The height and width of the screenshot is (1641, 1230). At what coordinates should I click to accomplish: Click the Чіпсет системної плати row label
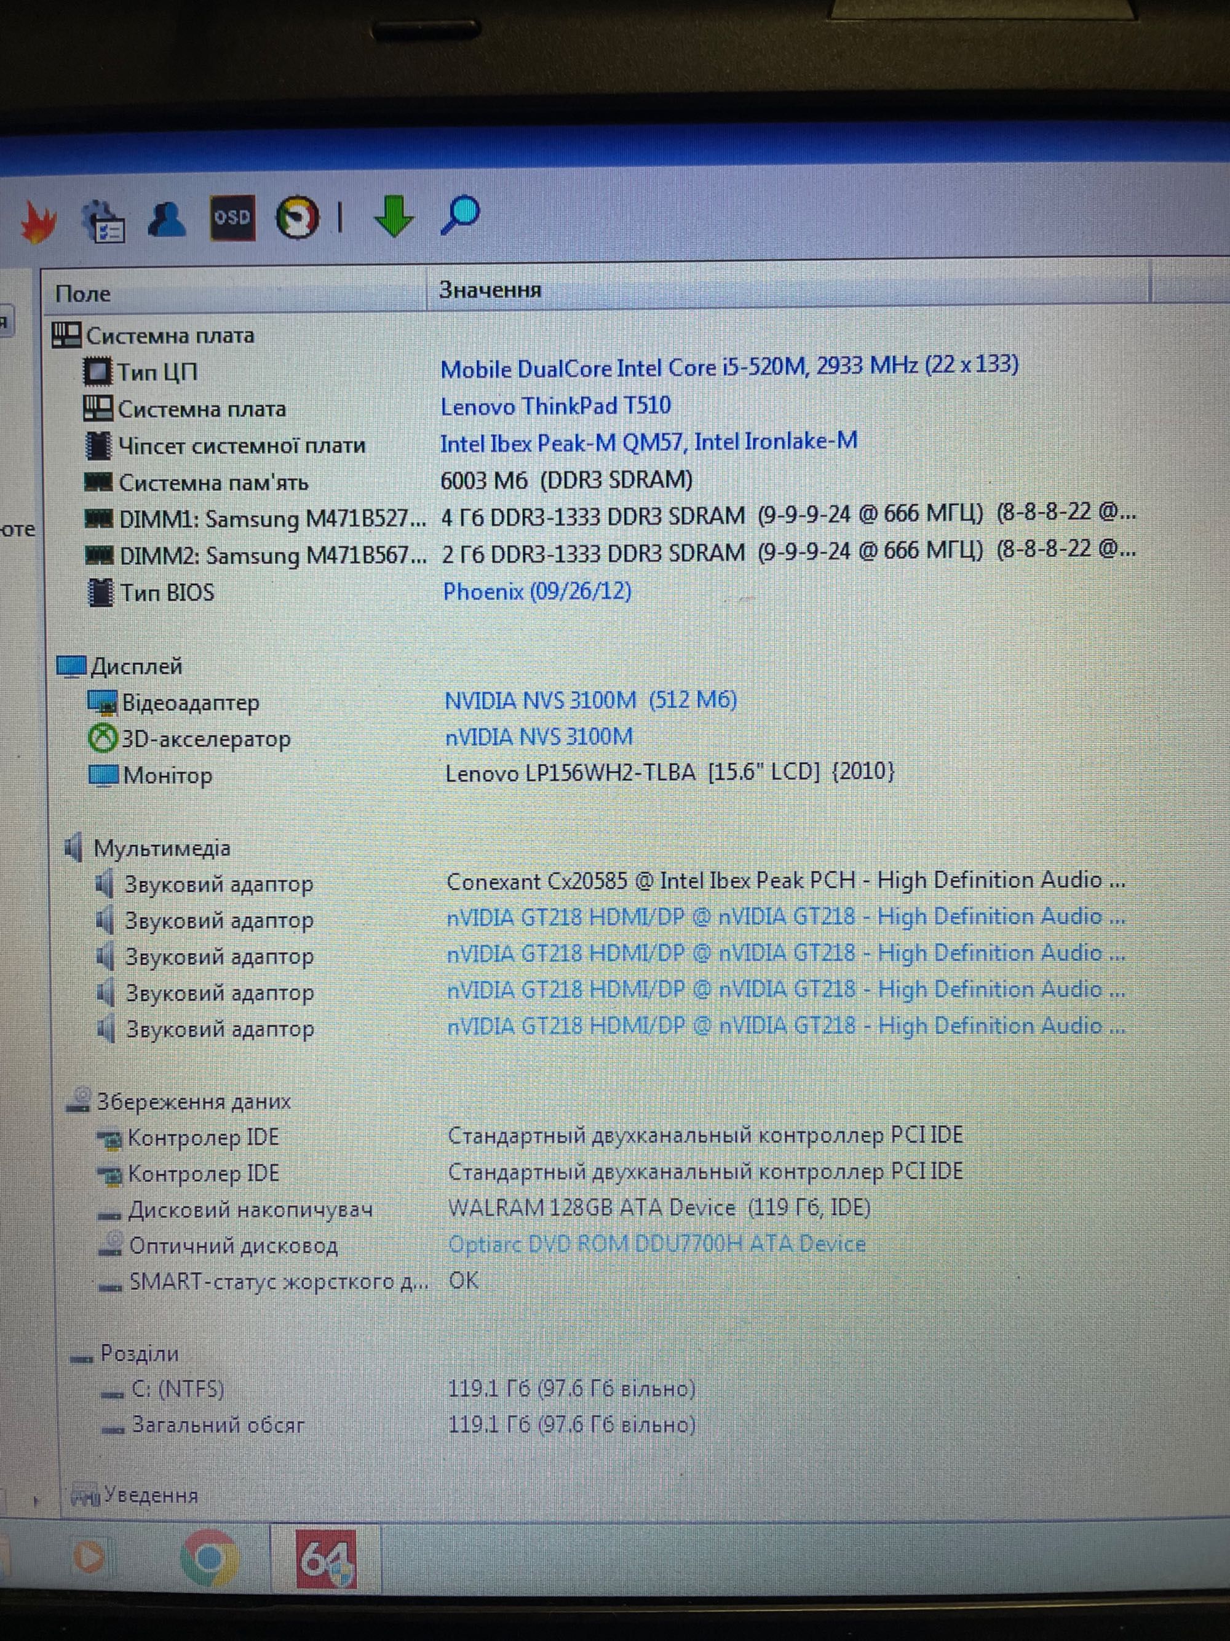tap(242, 445)
